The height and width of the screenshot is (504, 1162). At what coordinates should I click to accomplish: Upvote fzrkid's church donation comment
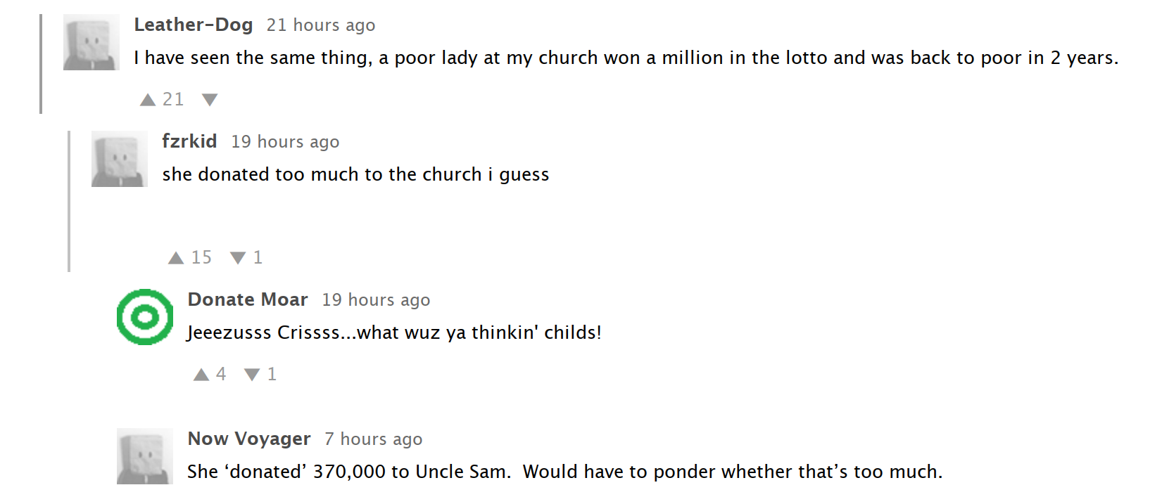point(176,258)
